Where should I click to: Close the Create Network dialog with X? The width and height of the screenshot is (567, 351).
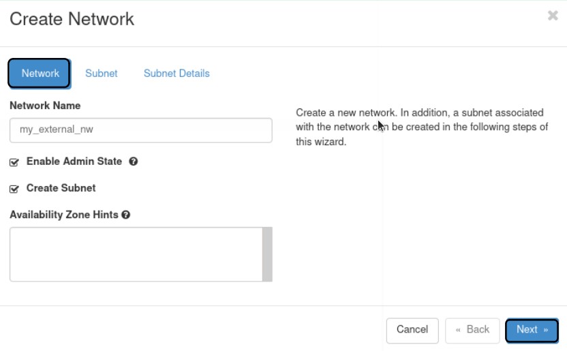click(553, 16)
